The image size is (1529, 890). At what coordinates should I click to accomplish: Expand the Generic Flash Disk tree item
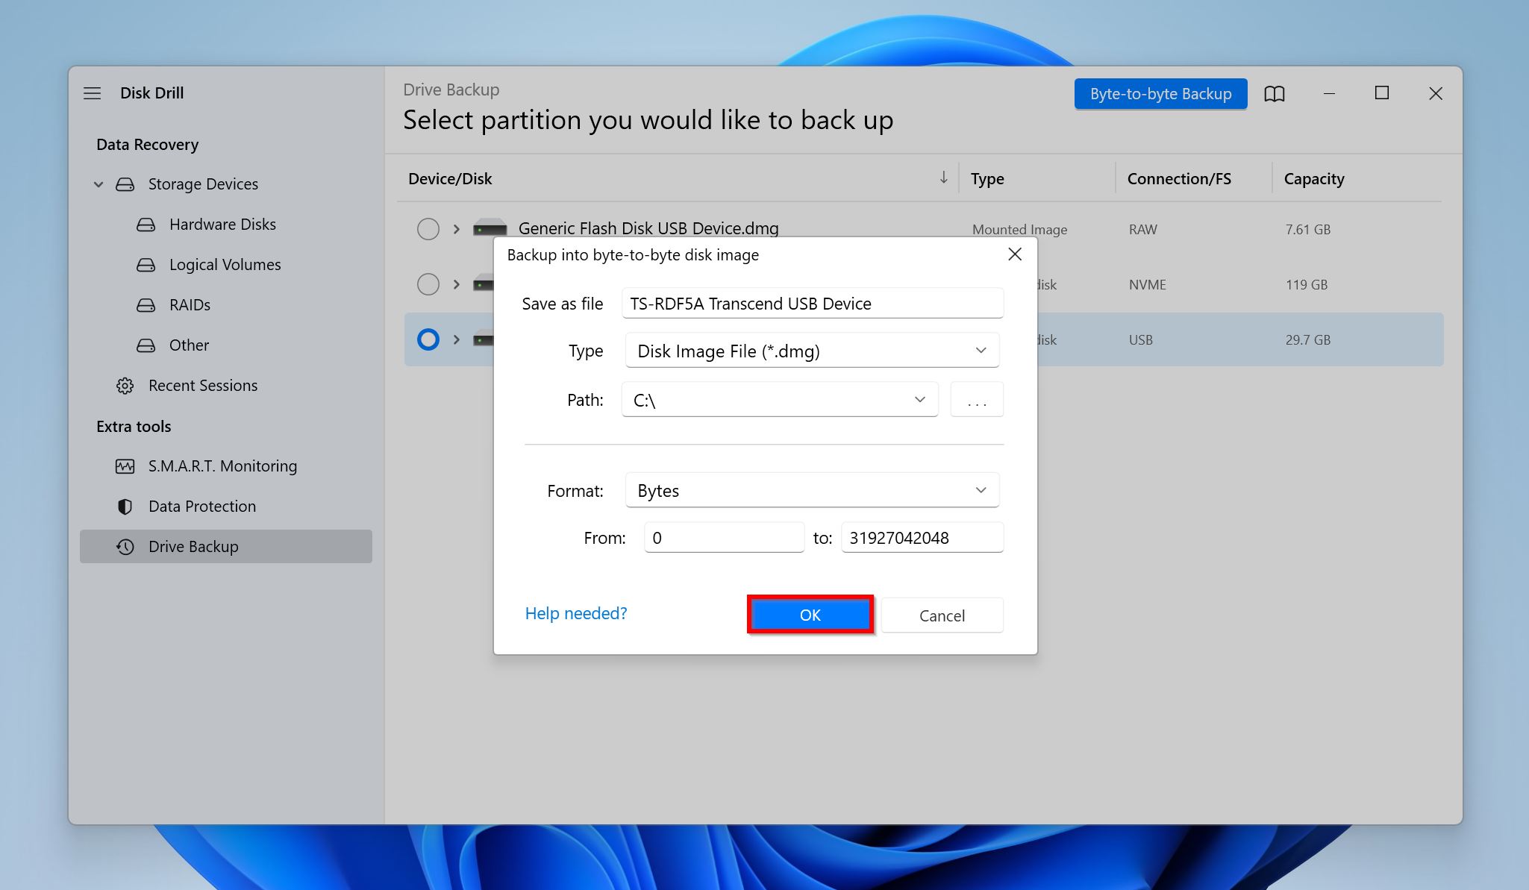coord(454,228)
